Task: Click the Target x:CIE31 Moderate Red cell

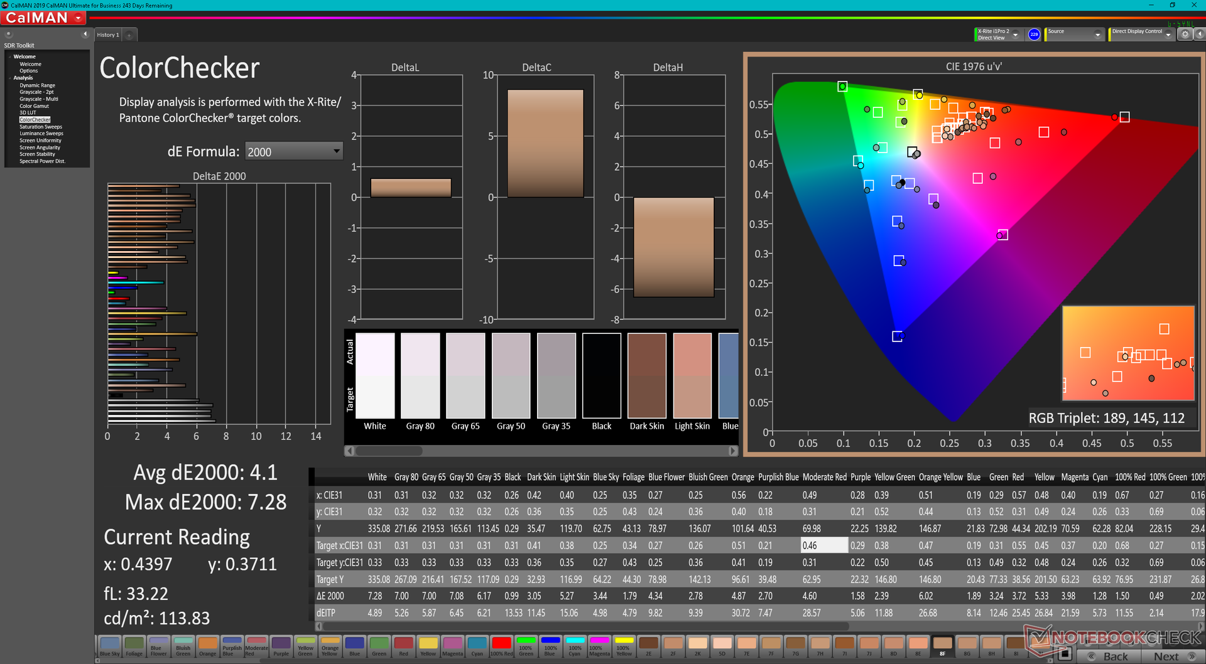Action: coord(824,545)
